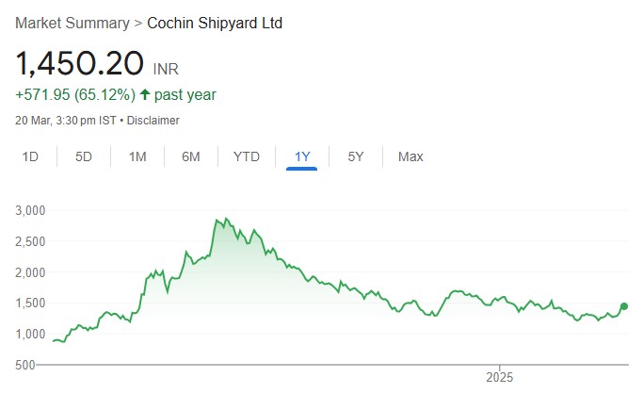Click the +571.95 (65.12%) change value
This screenshot has height=394, width=643.
click(74, 95)
